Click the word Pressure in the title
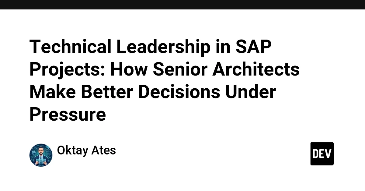 click(68, 115)
